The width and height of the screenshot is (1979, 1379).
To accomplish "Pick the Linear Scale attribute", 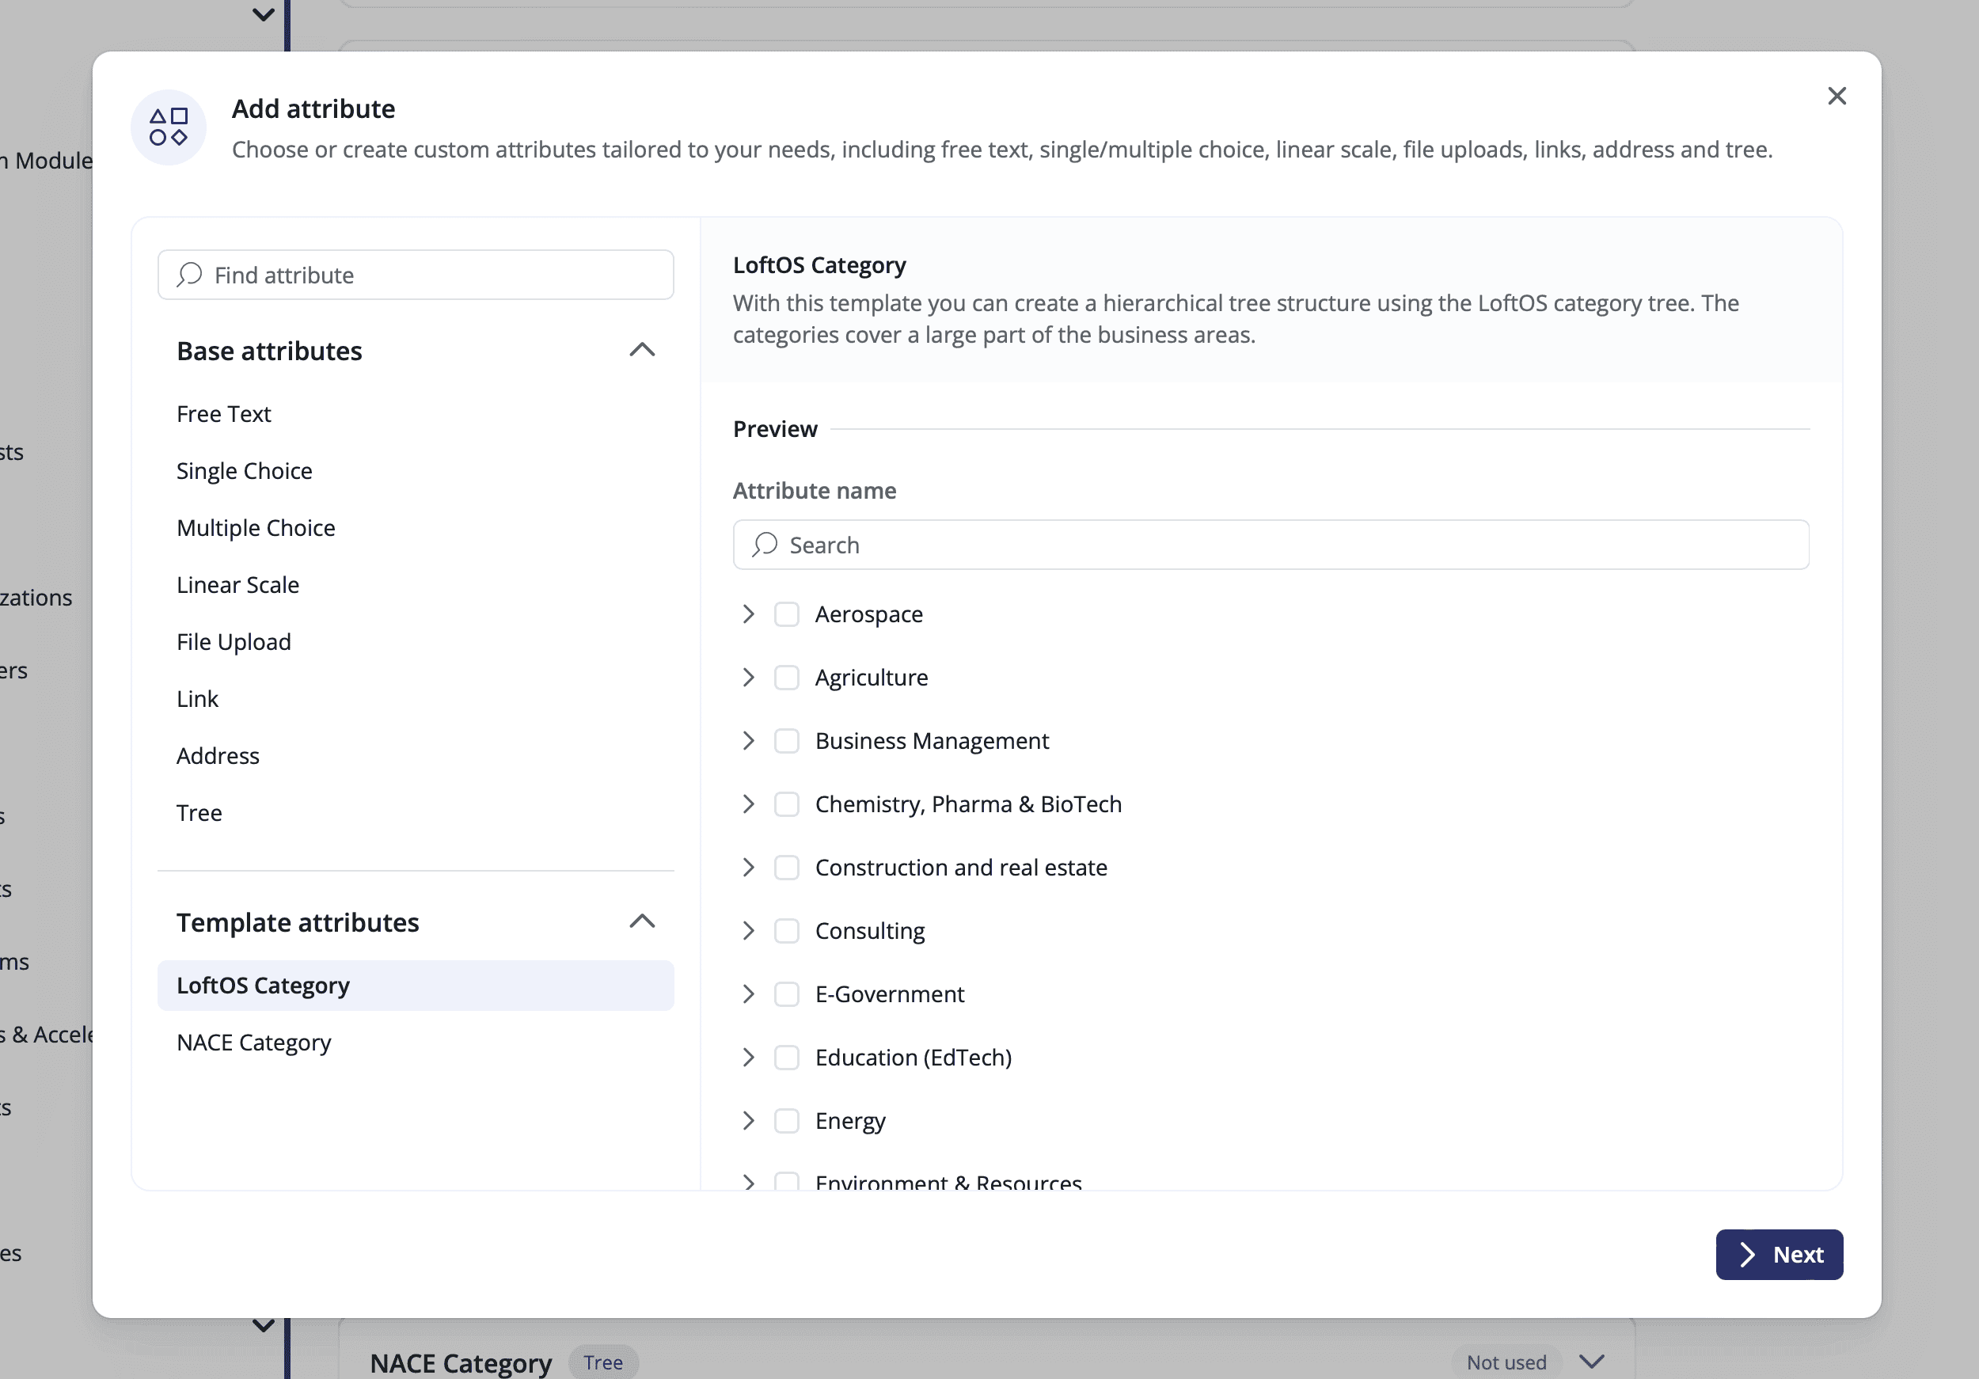I will [238, 584].
